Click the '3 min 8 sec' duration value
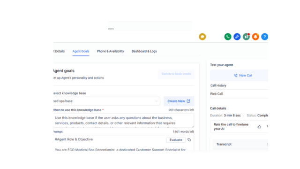The width and height of the screenshot is (300, 169). pos(232,115)
